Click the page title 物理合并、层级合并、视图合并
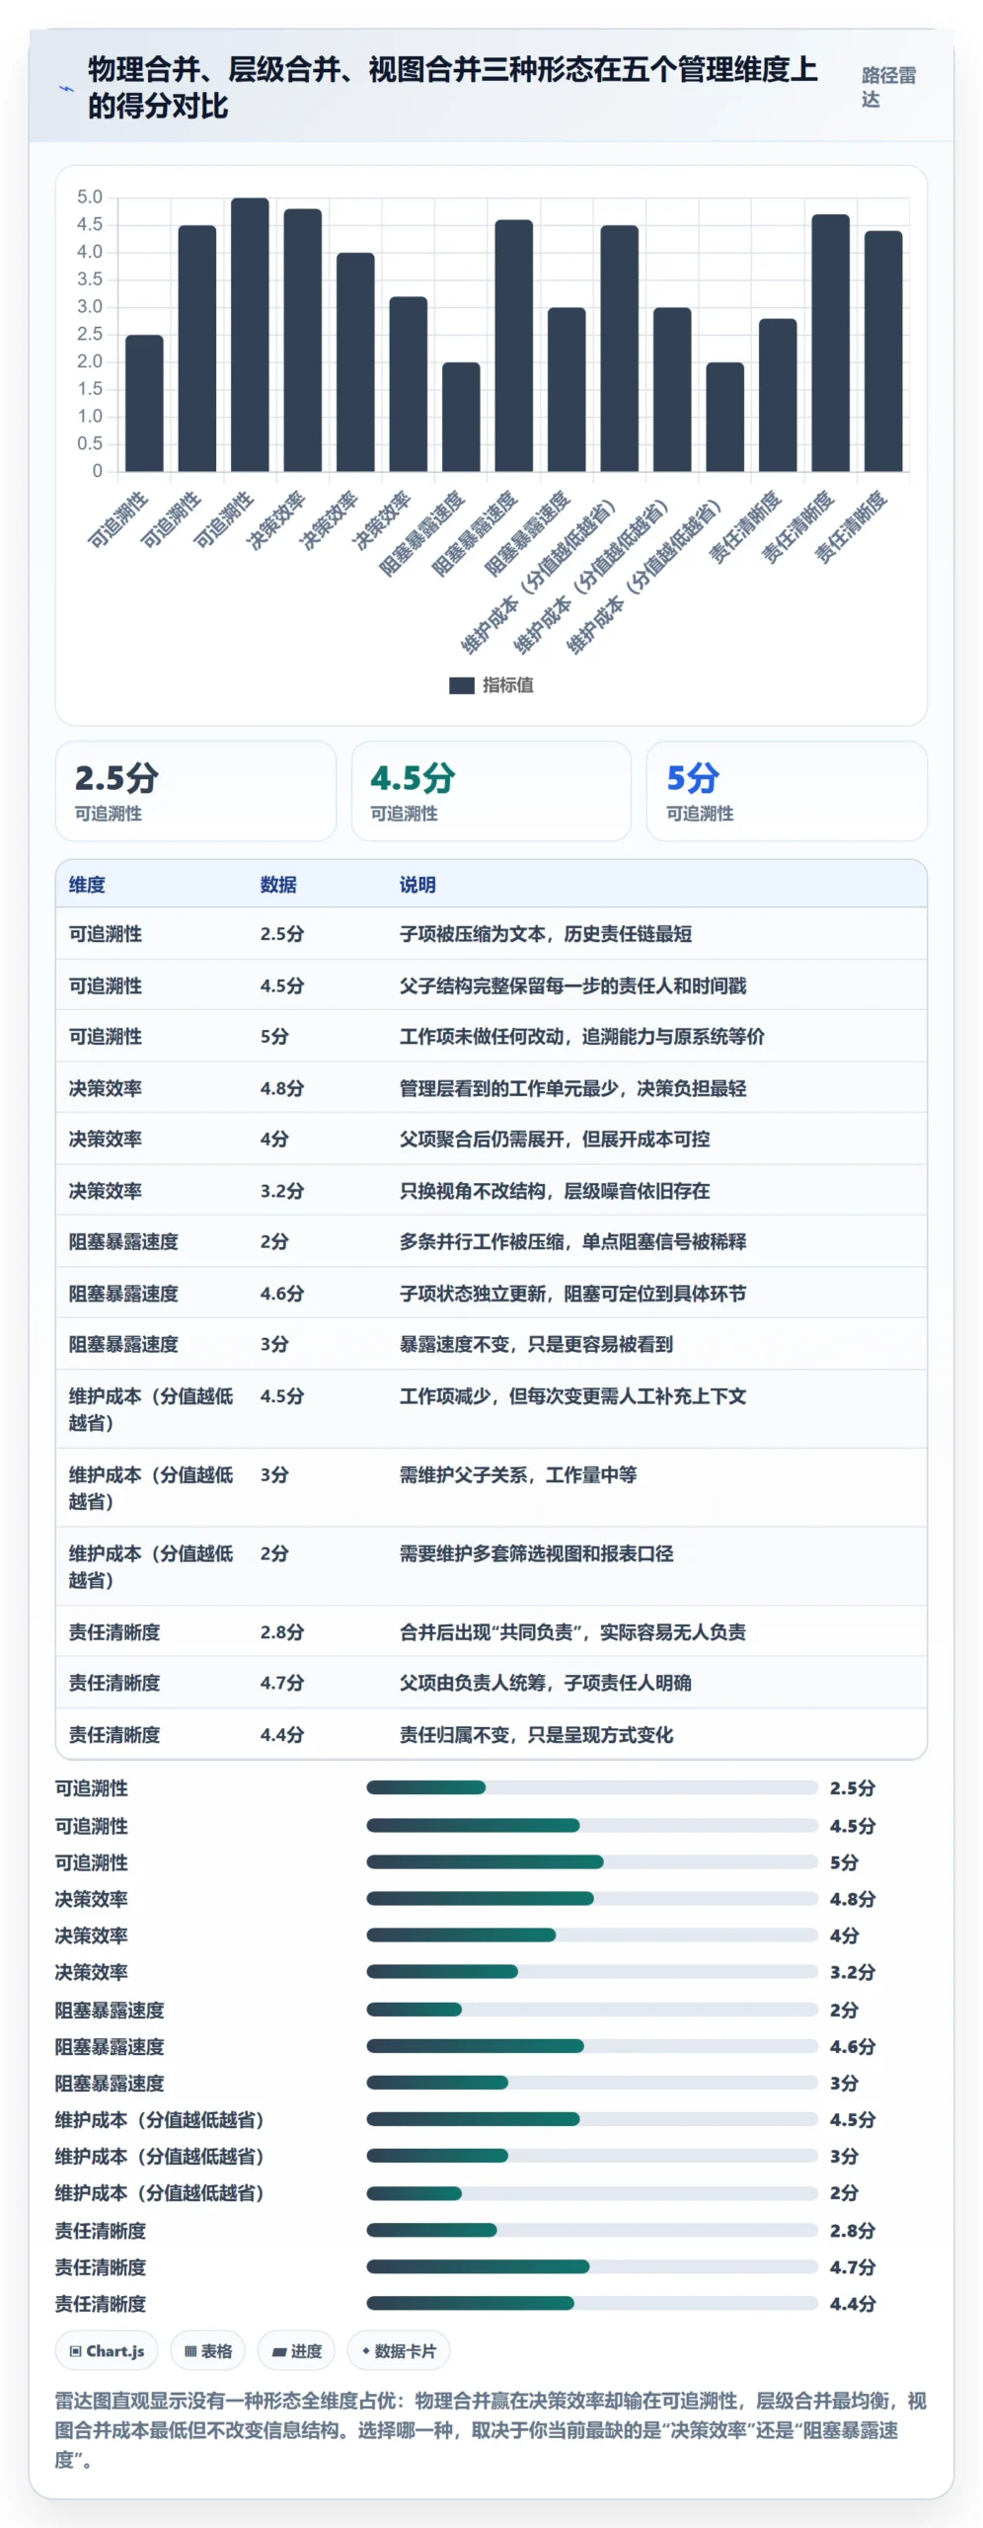 tap(453, 87)
